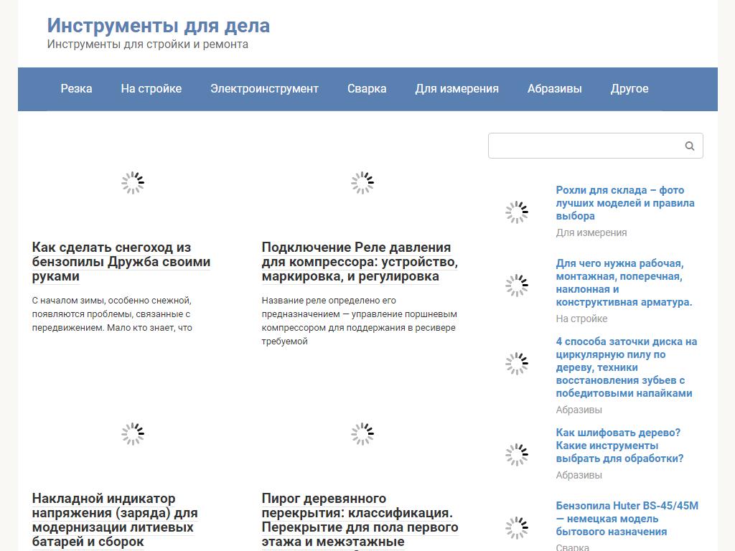
Task: Open article Подключение Реле давления для компрессора
Action: click(x=359, y=262)
